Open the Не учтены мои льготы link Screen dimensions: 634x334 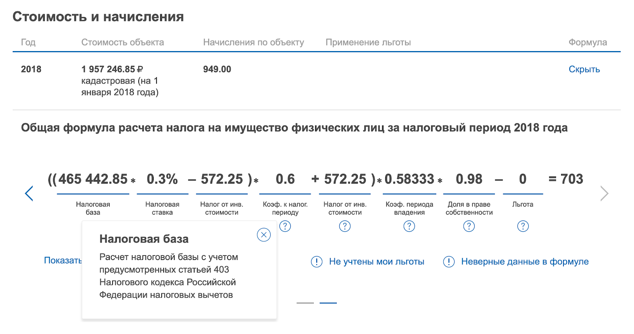click(376, 262)
